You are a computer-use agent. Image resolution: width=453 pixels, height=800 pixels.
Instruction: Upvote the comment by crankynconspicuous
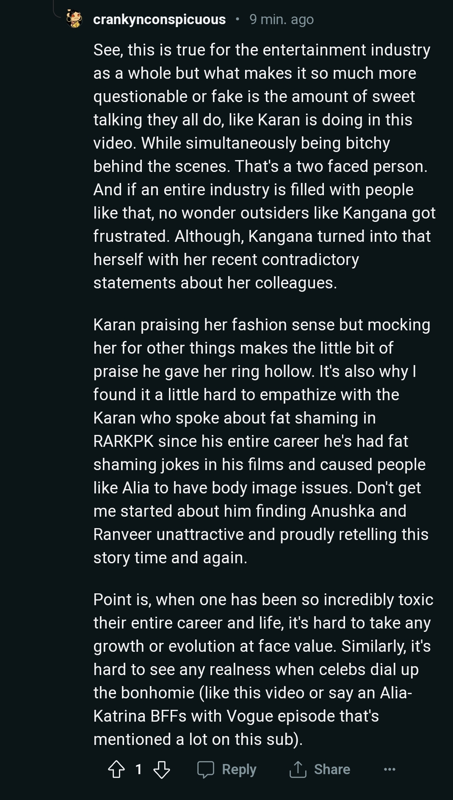pos(116,769)
